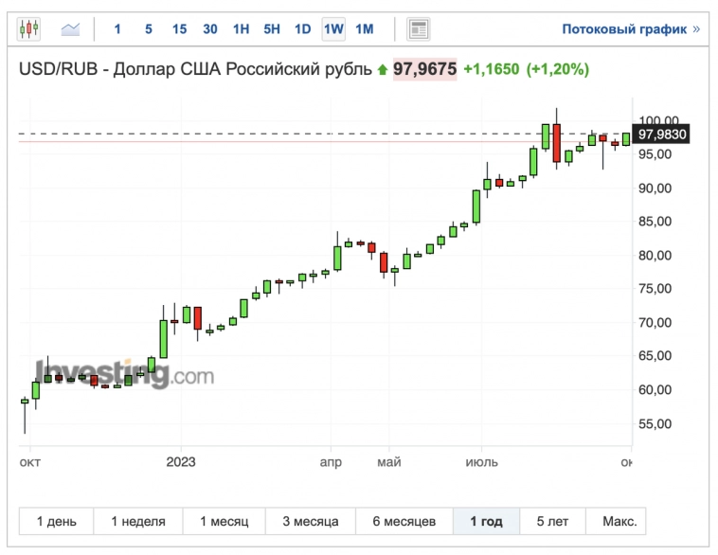Toggle the 1W weekly interval

333,28
